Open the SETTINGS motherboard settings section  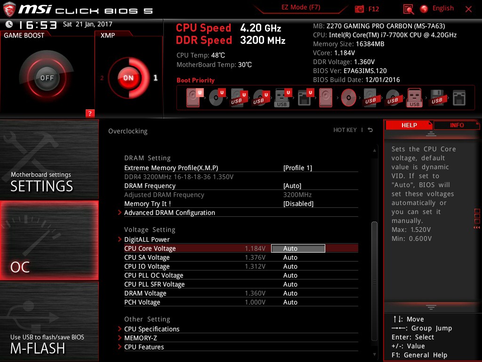tap(49, 159)
